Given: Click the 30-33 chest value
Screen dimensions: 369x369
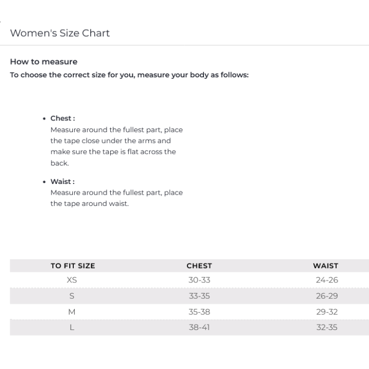Looking at the screenshot, I should [x=199, y=280].
